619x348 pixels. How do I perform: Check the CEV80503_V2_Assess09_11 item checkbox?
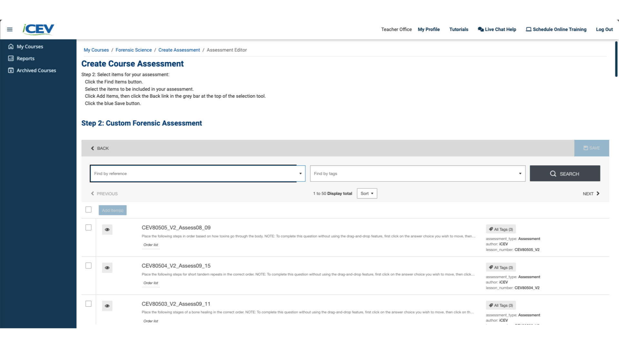(x=88, y=304)
